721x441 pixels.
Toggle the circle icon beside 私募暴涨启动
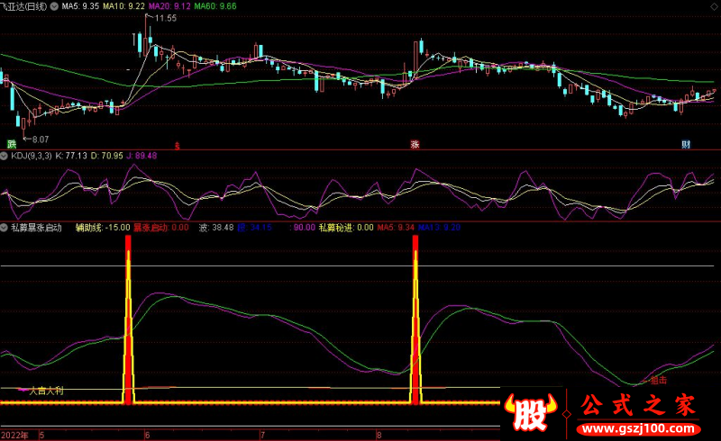tap(5, 228)
